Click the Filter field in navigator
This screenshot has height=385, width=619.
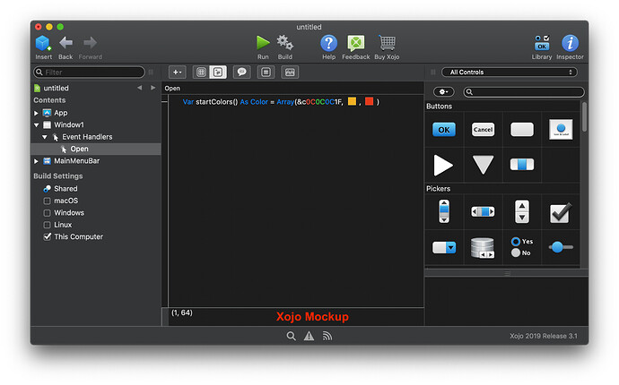coord(89,73)
